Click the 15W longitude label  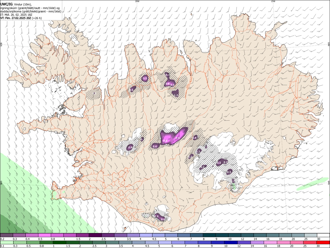click(x=273, y=1)
